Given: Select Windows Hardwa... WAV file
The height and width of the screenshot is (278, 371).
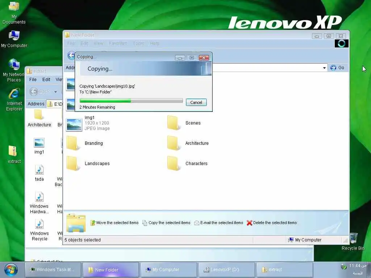Looking at the screenshot, I should point(39,203).
